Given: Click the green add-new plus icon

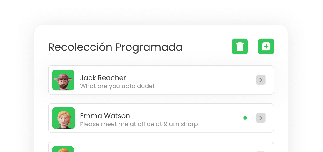Looking at the screenshot, I should [x=266, y=47].
